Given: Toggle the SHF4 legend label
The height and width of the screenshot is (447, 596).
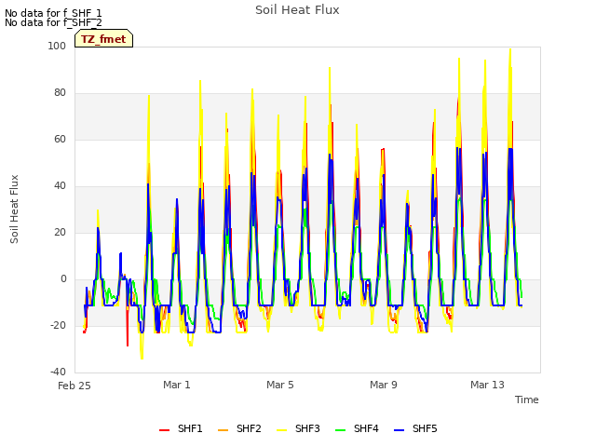Looking at the screenshot, I should click(x=366, y=428).
